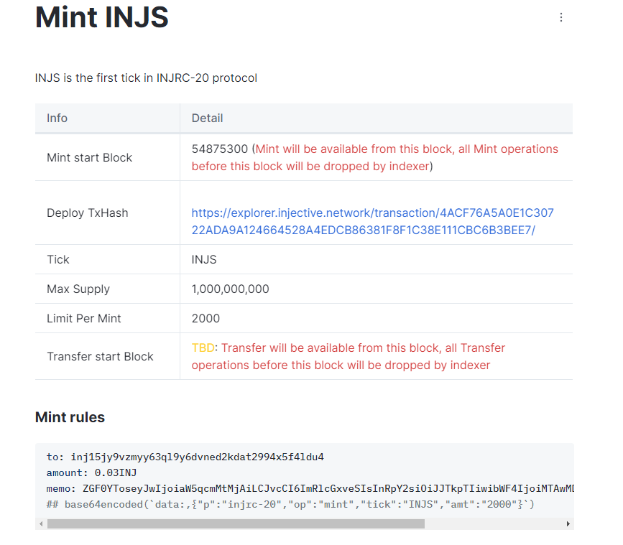Click the code block scrollbar left arrow
Viewport: 623px width, 545px height.
[40, 524]
